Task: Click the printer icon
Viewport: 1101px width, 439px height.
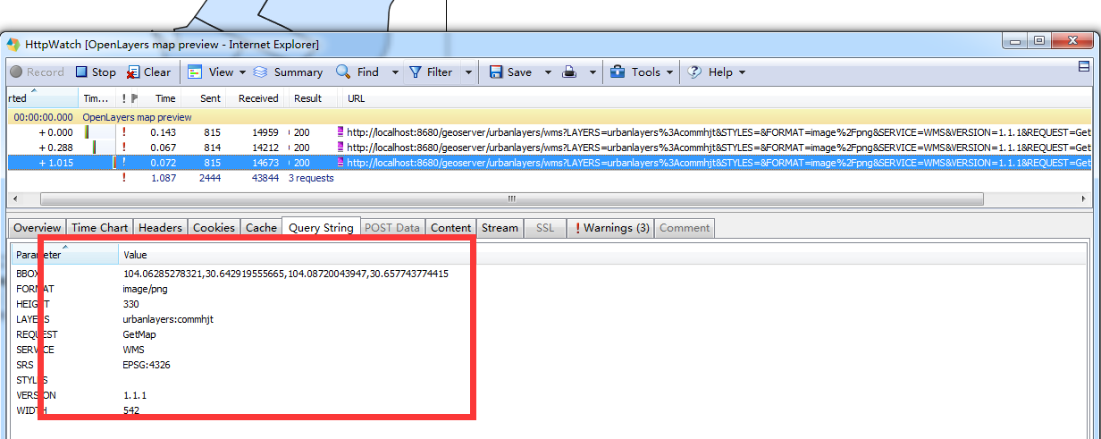Action: pos(568,72)
